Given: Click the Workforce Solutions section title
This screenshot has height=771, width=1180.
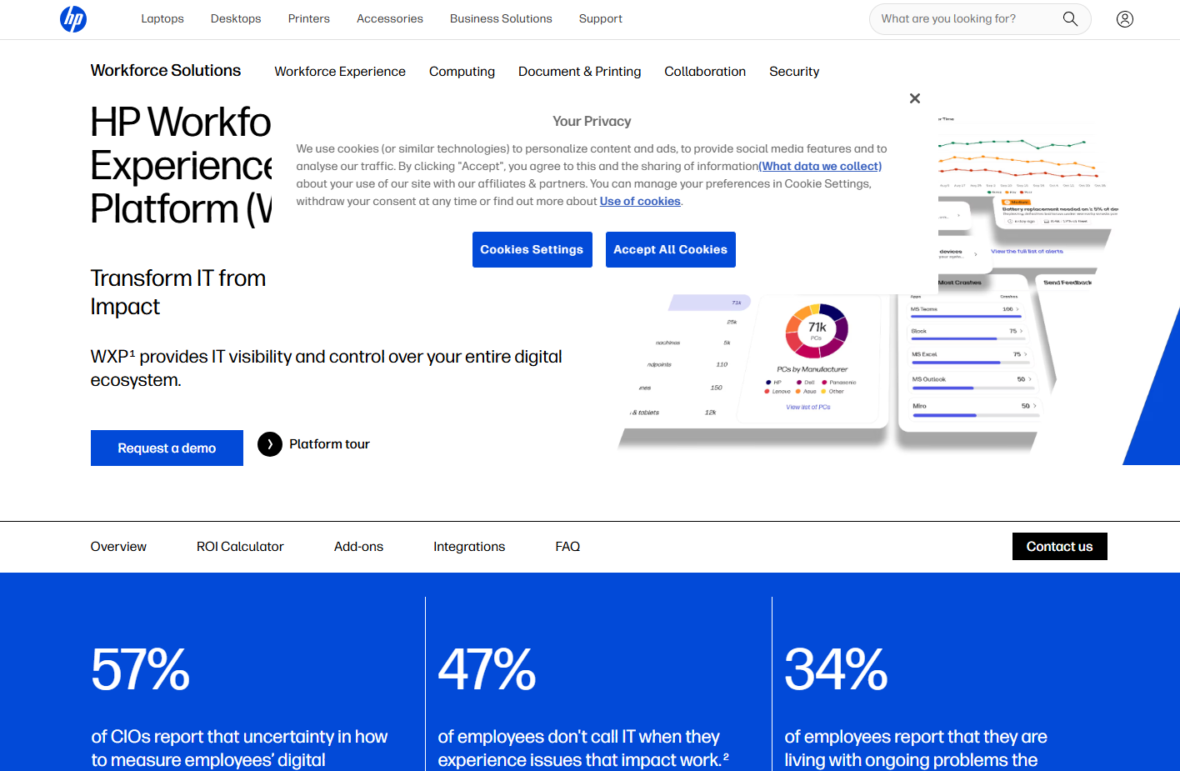Looking at the screenshot, I should coord(166,71).
